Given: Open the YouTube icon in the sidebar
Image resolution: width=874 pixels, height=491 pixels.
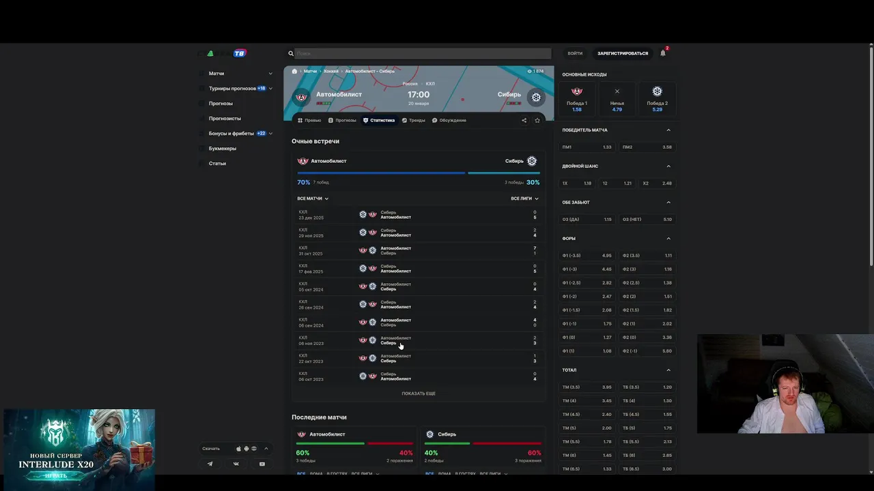Looking at the screenshot, I should point(262,464).
